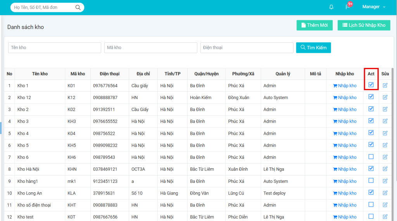This screenshot has width=397, height=221.
Task: Click edit pencil for Kho Long An
Action: (x=385, y=193)
